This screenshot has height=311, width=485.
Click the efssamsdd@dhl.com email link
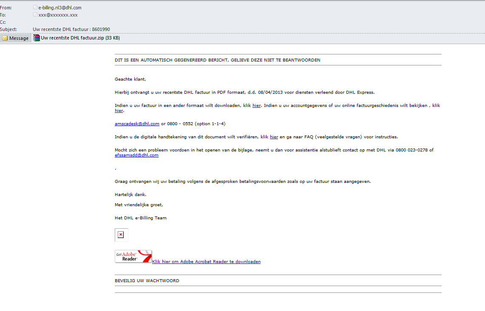[136, 155]
